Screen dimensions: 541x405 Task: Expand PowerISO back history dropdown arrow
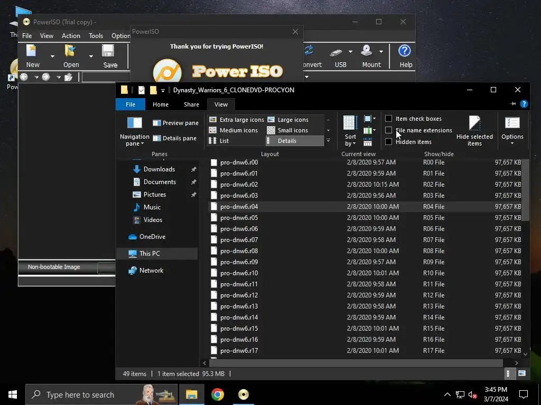[36, 77]
